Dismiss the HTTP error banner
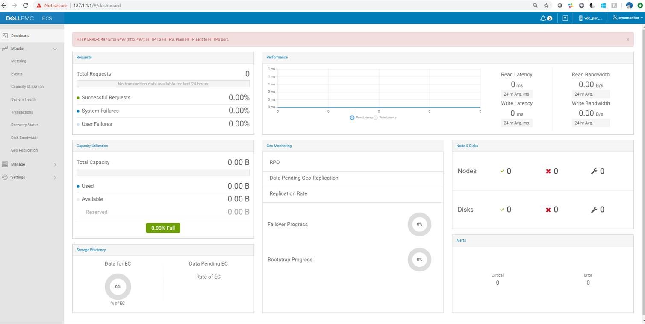The height and width of the screenshot is (324, 645). click(627, 39)
